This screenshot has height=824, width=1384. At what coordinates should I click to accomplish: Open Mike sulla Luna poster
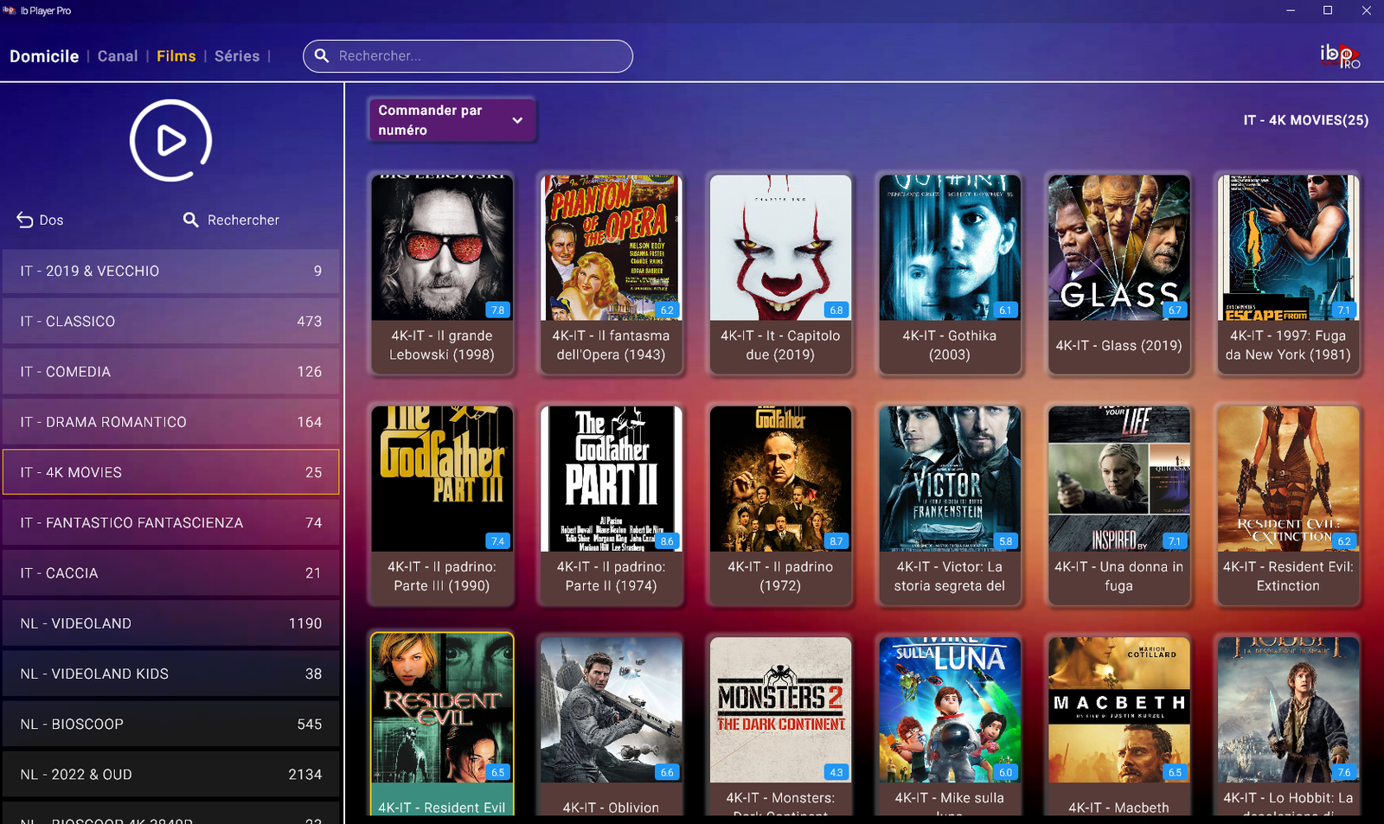pos(950,710)
